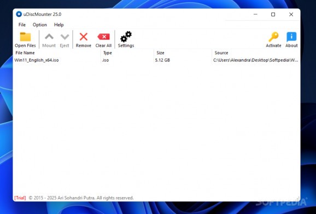The width and height of the screenshot is (316, 214).
Task: Click the uDiscMounter app logo in title bar
Action: pyautogui.click(x=19, y=14)
